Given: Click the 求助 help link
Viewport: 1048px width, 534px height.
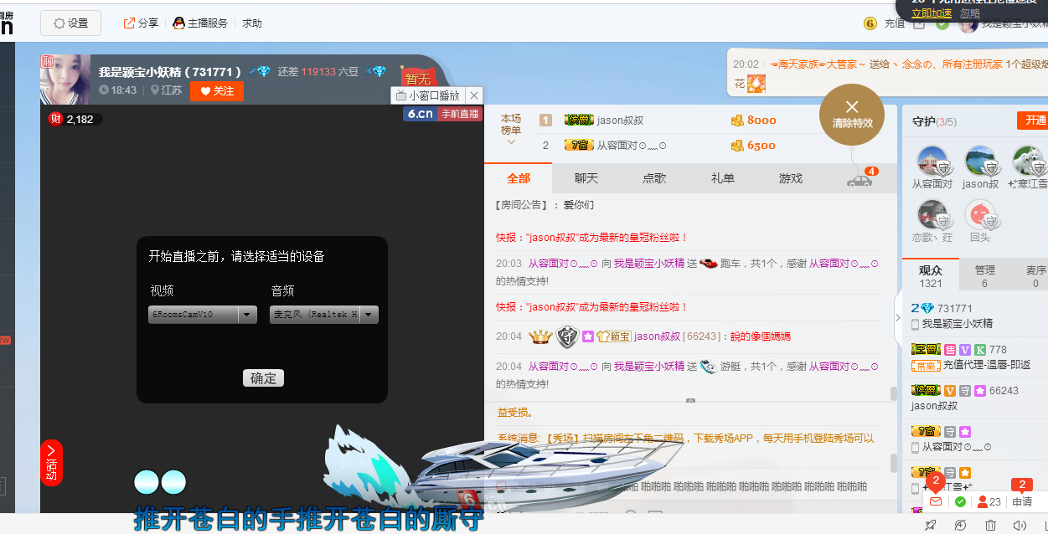Looking at the screenshot, I should coord(252,23).
